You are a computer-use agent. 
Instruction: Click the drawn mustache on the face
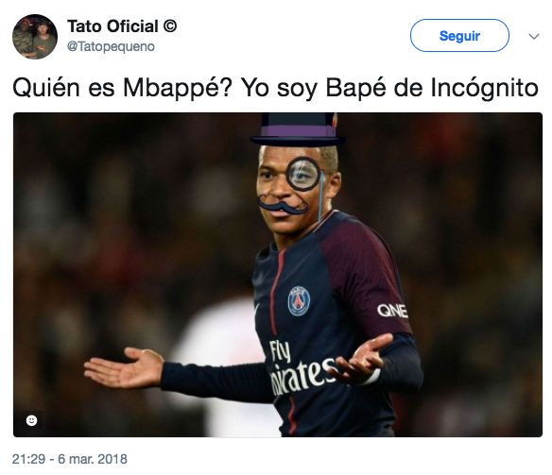[283, 205]
